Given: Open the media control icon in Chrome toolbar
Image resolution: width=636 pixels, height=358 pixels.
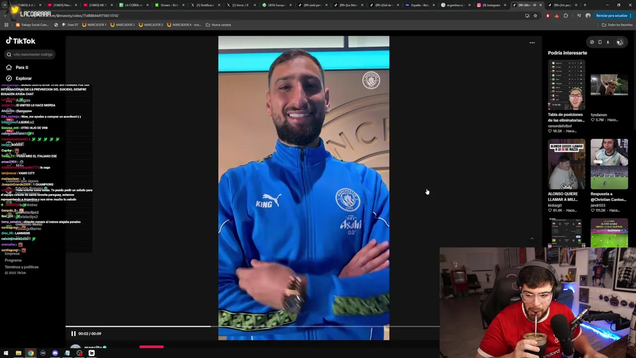Looking at the screenshot, I should pyautogui.click(x=579, y=15).
